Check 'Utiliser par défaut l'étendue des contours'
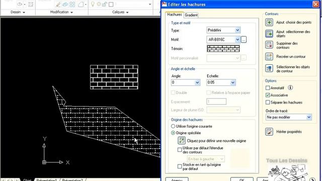 click(180, 150)
